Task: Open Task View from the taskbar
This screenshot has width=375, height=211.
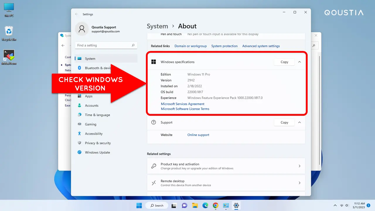Action: (174, 205)
